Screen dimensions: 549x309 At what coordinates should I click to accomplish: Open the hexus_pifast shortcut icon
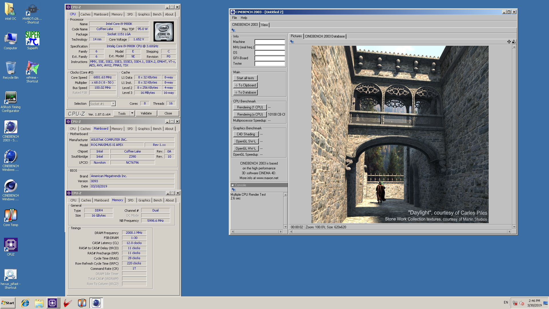11,279
